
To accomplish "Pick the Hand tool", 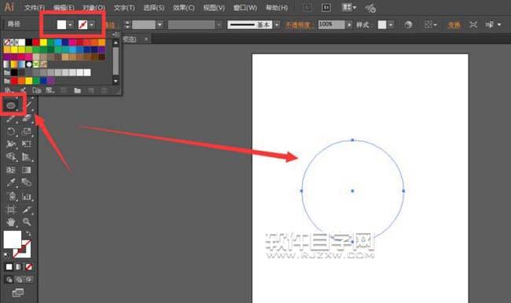I will 11,222.
